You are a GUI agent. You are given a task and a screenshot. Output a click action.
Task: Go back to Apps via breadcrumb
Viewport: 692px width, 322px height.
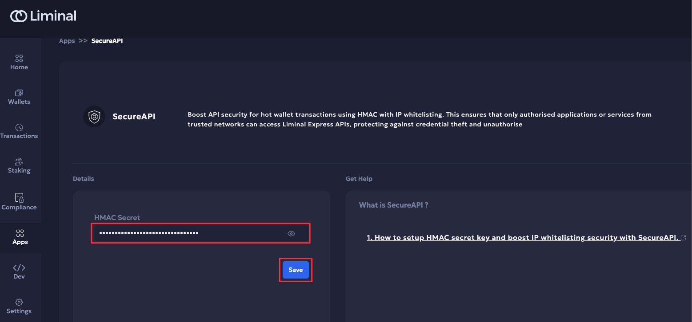67,41
